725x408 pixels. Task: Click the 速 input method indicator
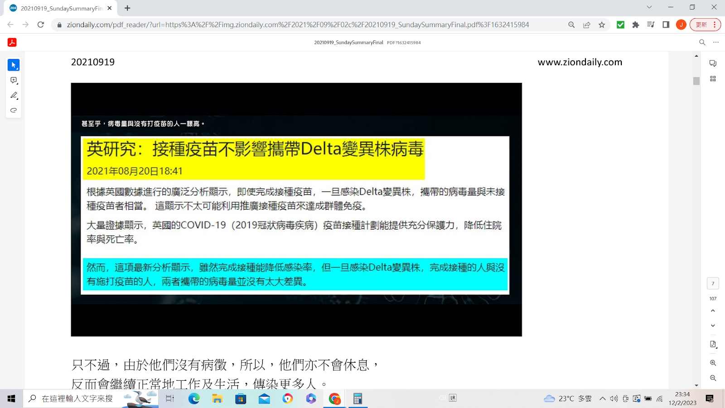click(x=453, y=398)
